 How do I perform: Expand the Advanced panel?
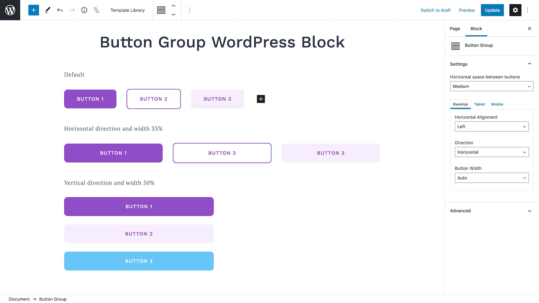(x=492, y=211)
